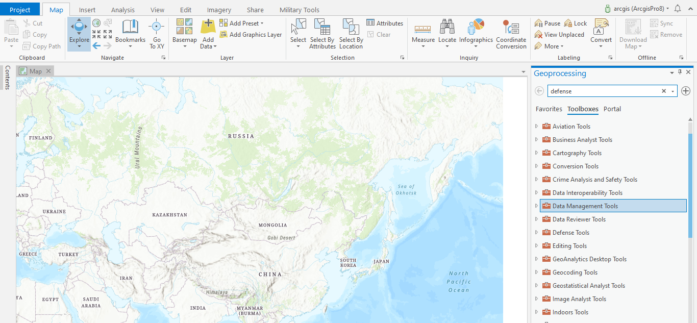Switch to the Insert ribbon tab
Image resolution: width=697 pixels, height=323 pixels.
click(87, 9)
